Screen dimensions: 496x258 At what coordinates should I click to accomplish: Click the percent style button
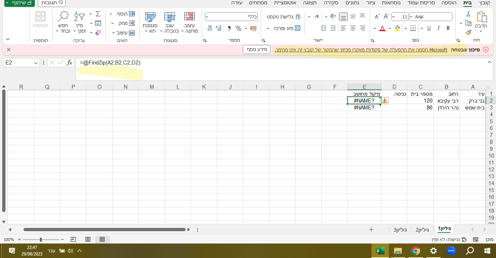239,28
